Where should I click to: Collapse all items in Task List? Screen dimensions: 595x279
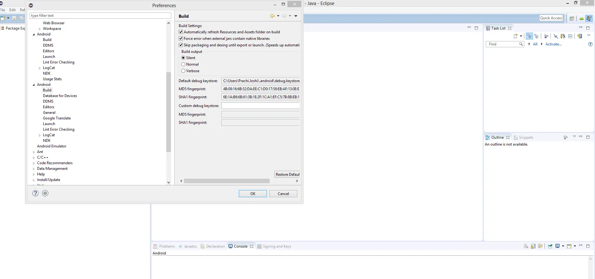click(570, 36)
